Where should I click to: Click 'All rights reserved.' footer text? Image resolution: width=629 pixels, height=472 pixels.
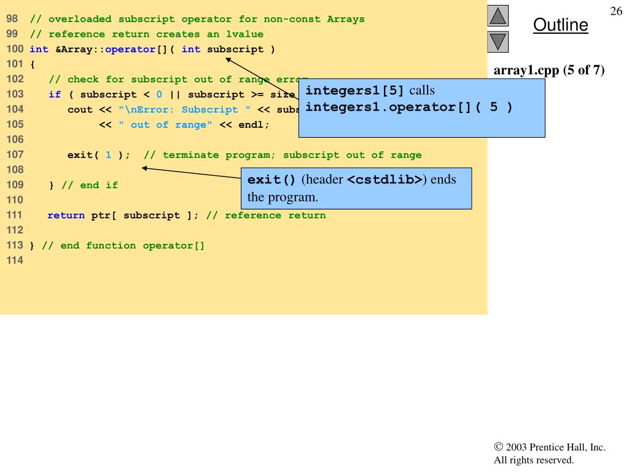click(534, 460)
